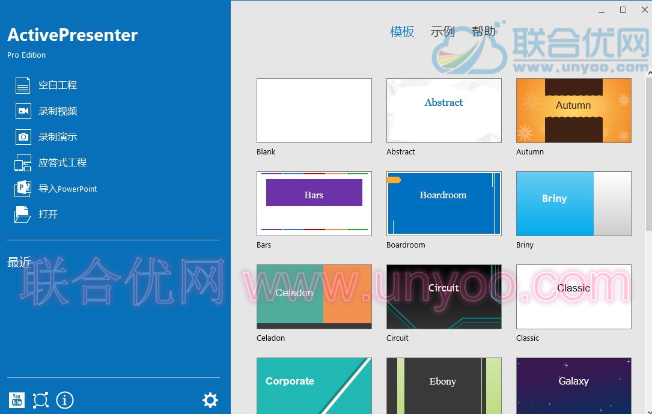Click the template list vertical scrollbar
The height and width of the screenshot is (414, 652).
point(649,154)
